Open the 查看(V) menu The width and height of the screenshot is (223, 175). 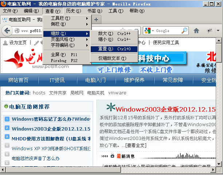(x=53, y=11)
